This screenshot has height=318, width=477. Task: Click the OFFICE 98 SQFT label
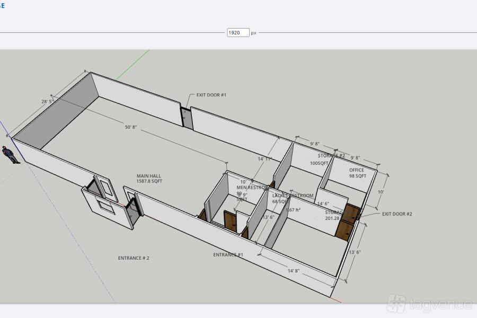click(357, 173)
